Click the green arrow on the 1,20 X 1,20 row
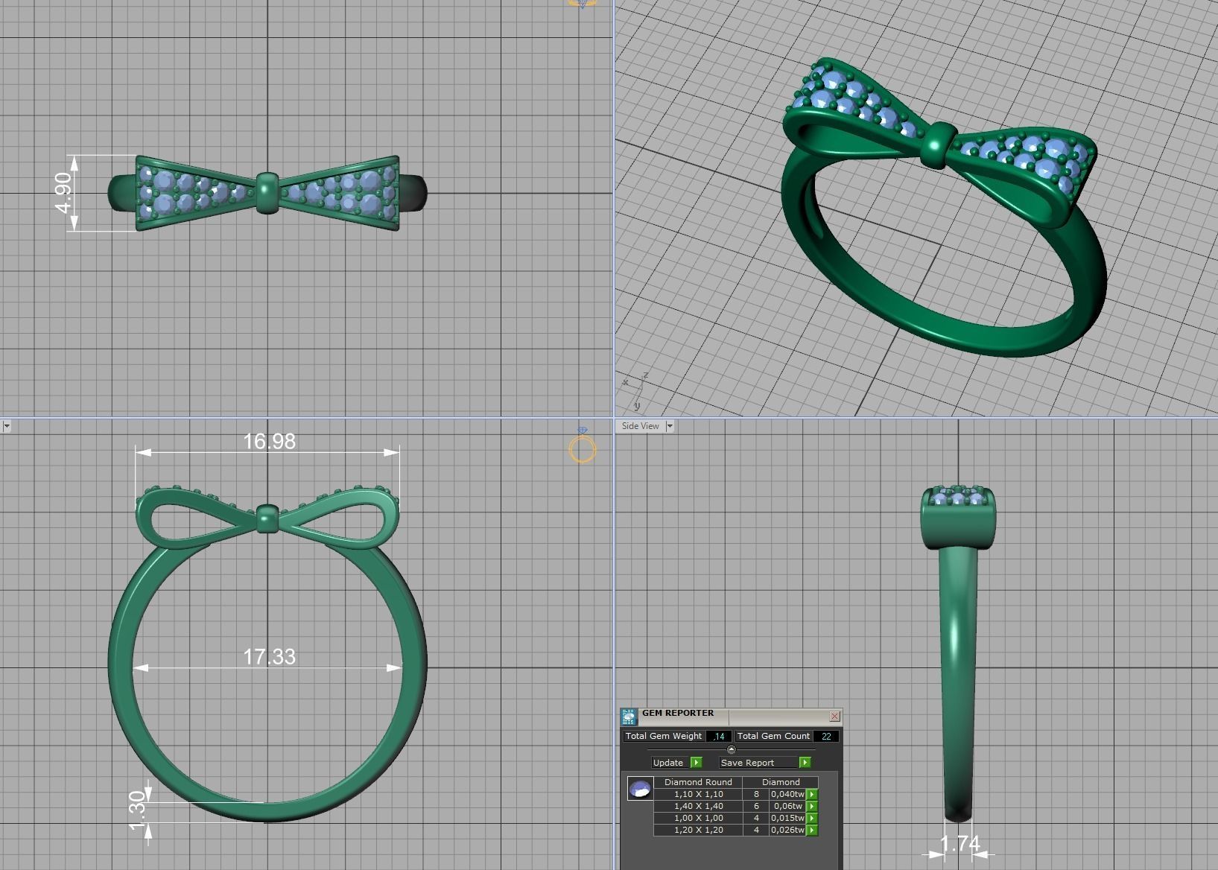 coord(812,830)
